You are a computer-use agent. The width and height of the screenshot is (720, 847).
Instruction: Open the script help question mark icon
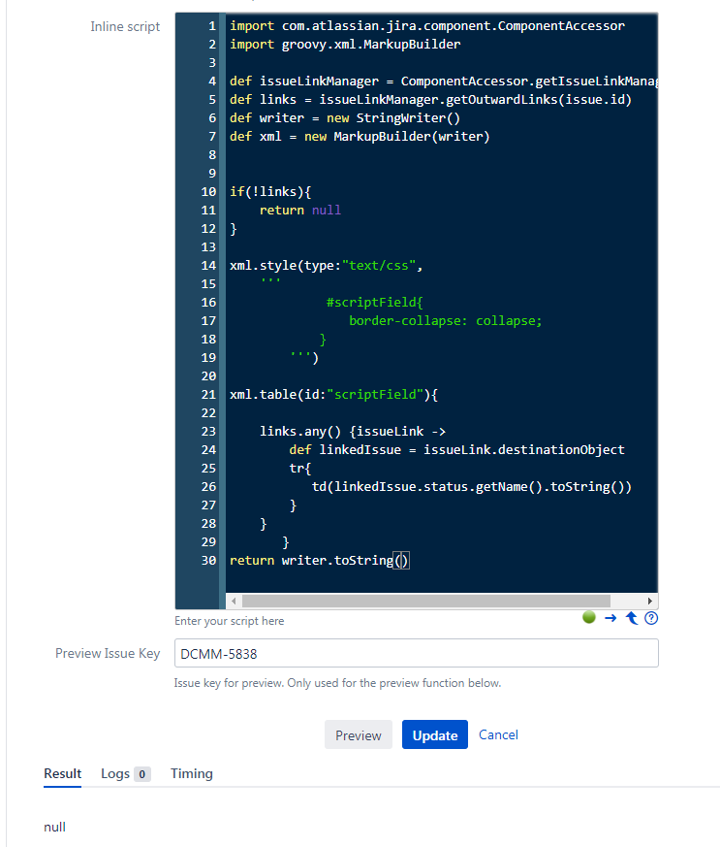[651, 618]
